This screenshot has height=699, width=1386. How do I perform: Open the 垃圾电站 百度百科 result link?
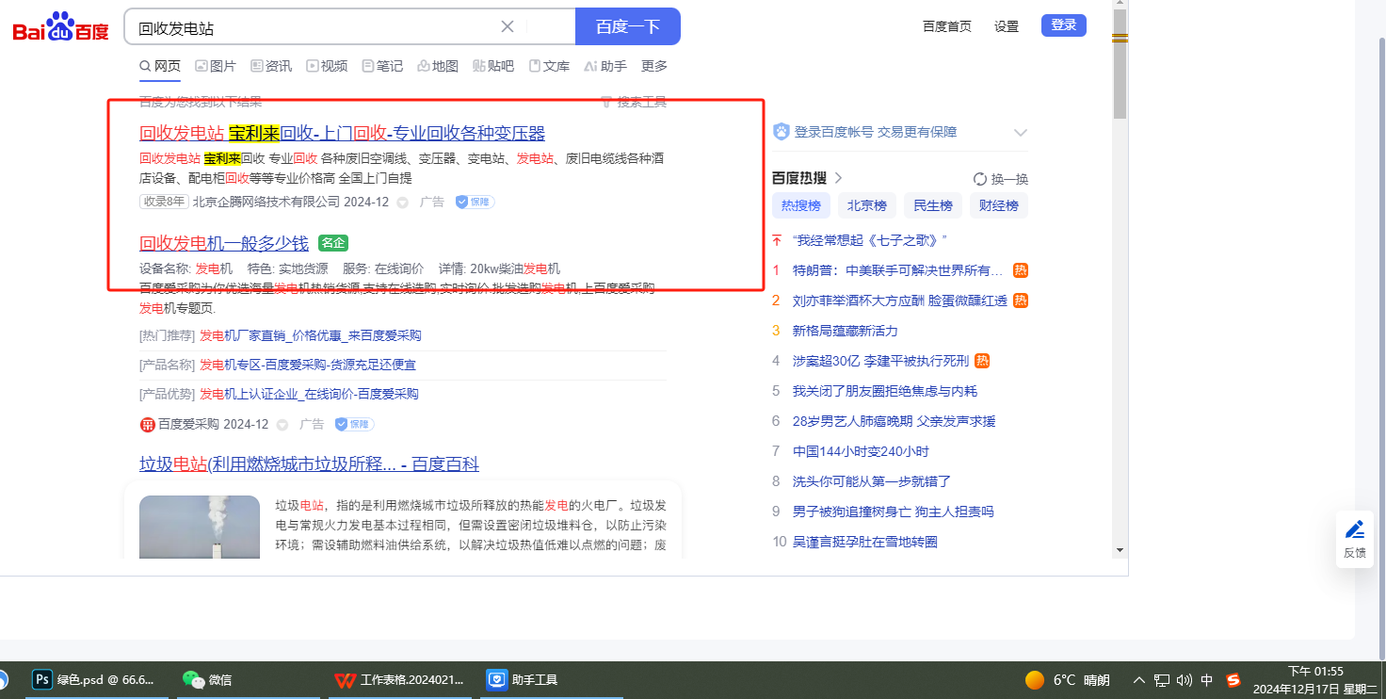(309, 463)
